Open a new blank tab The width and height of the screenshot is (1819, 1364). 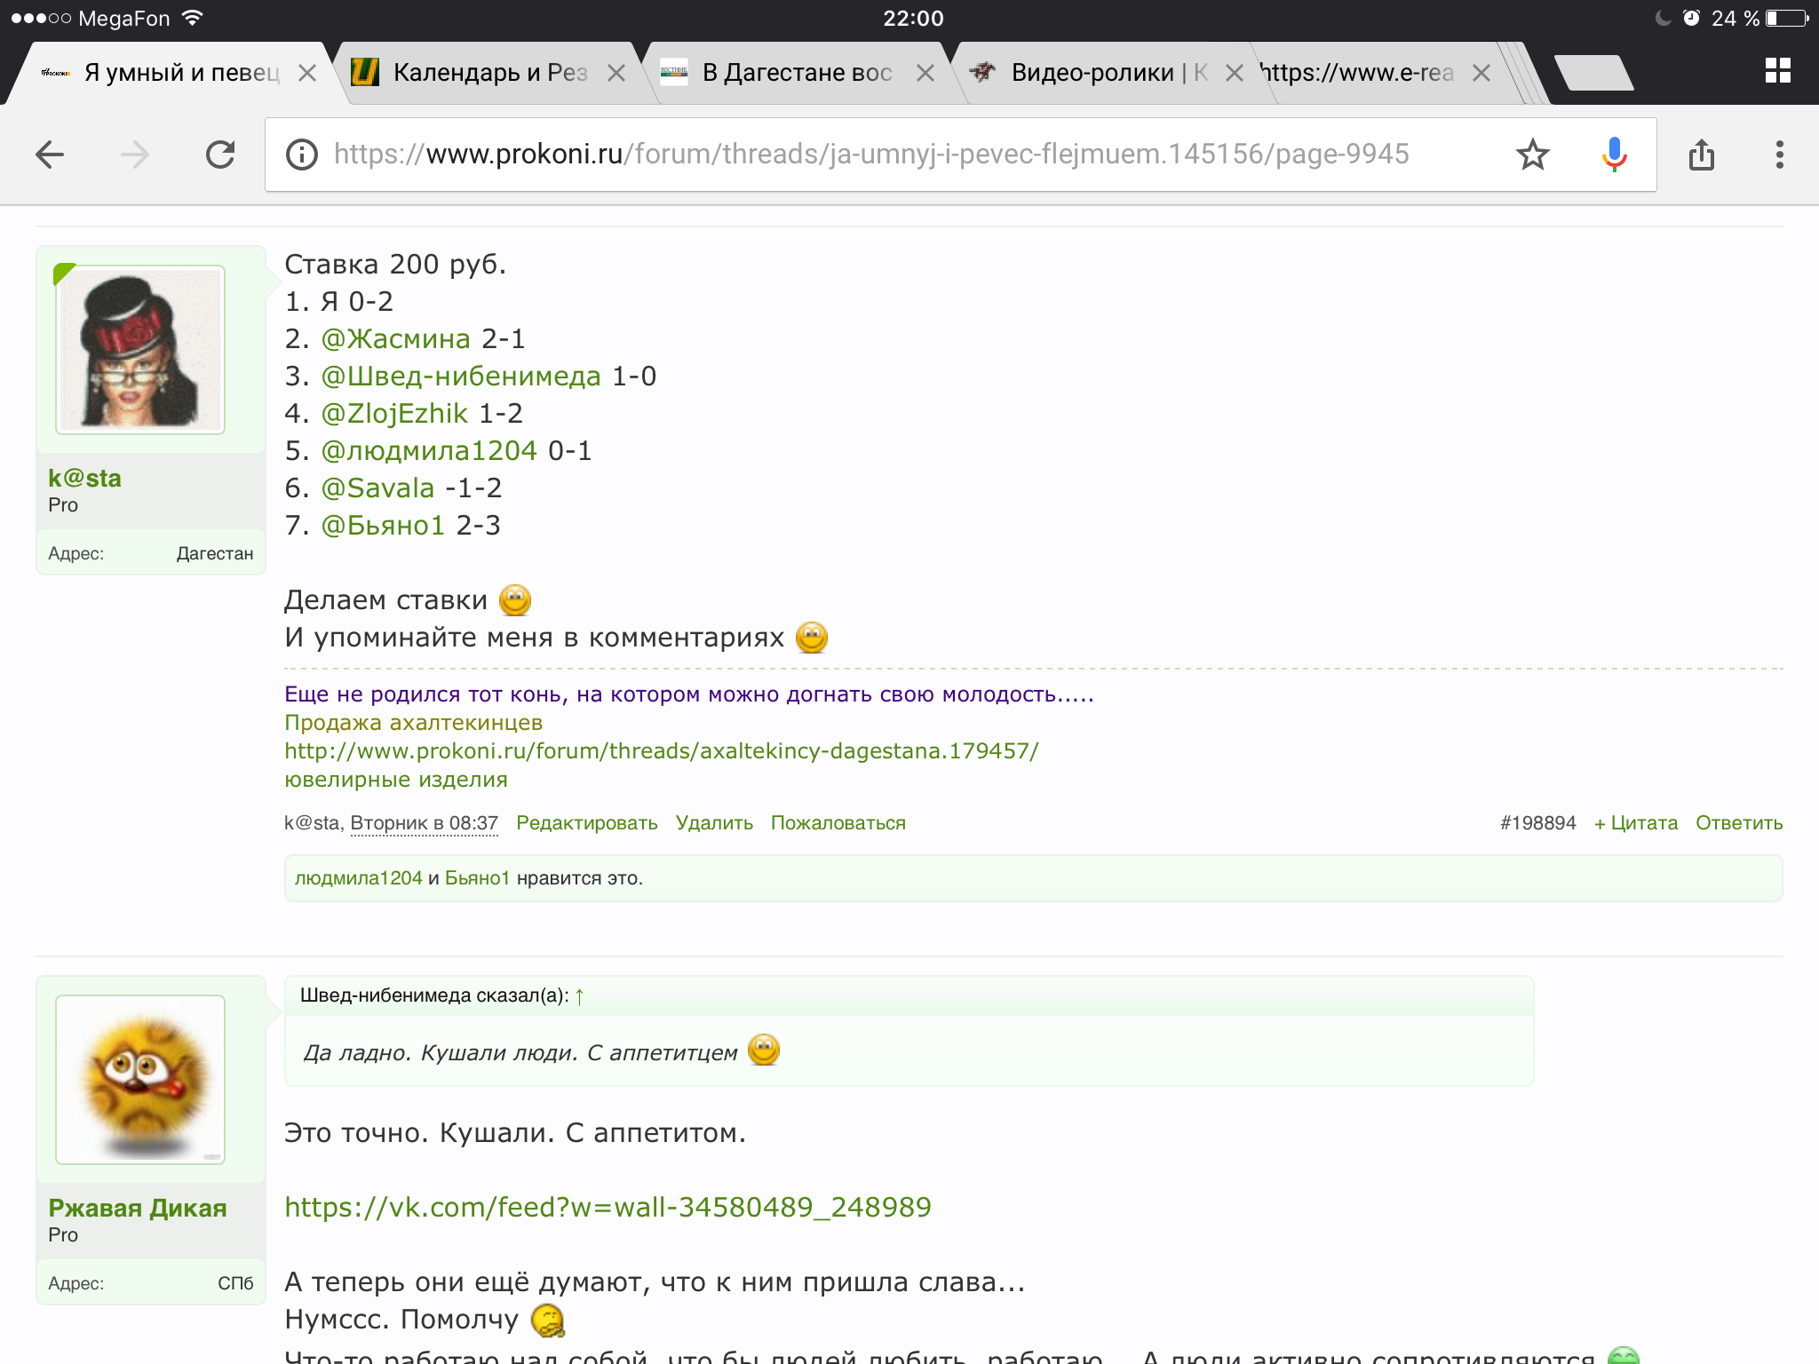click(1594, 73)
